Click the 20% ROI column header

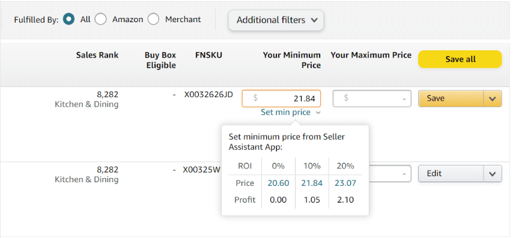click(345, 166)
